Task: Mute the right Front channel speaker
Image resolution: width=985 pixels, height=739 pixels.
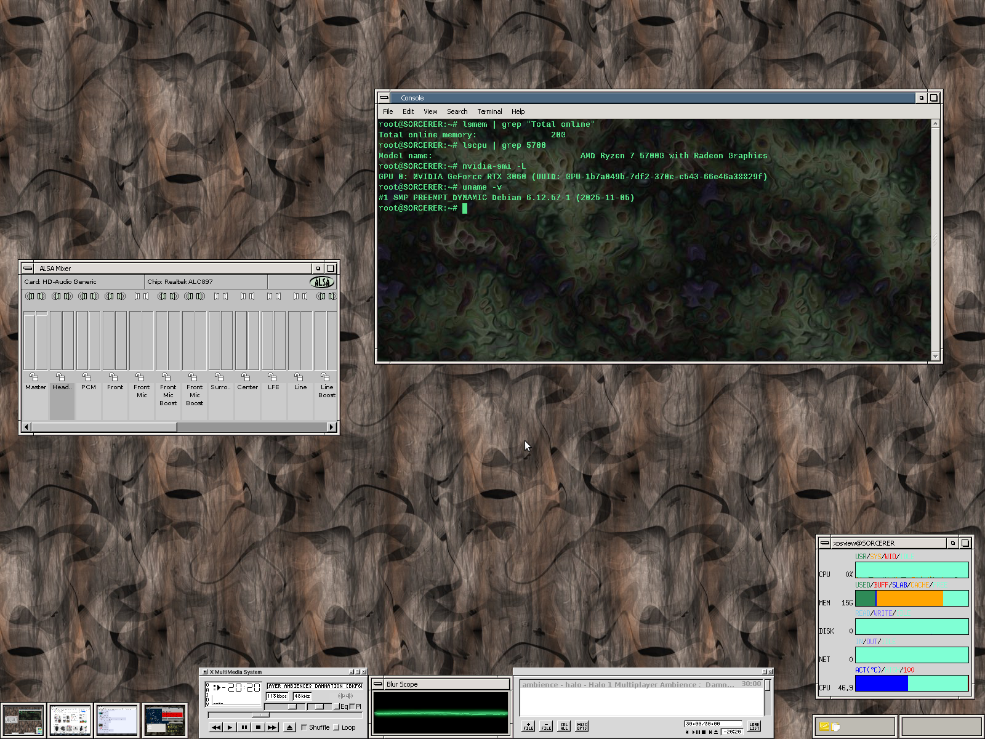Action: point(121,296)
